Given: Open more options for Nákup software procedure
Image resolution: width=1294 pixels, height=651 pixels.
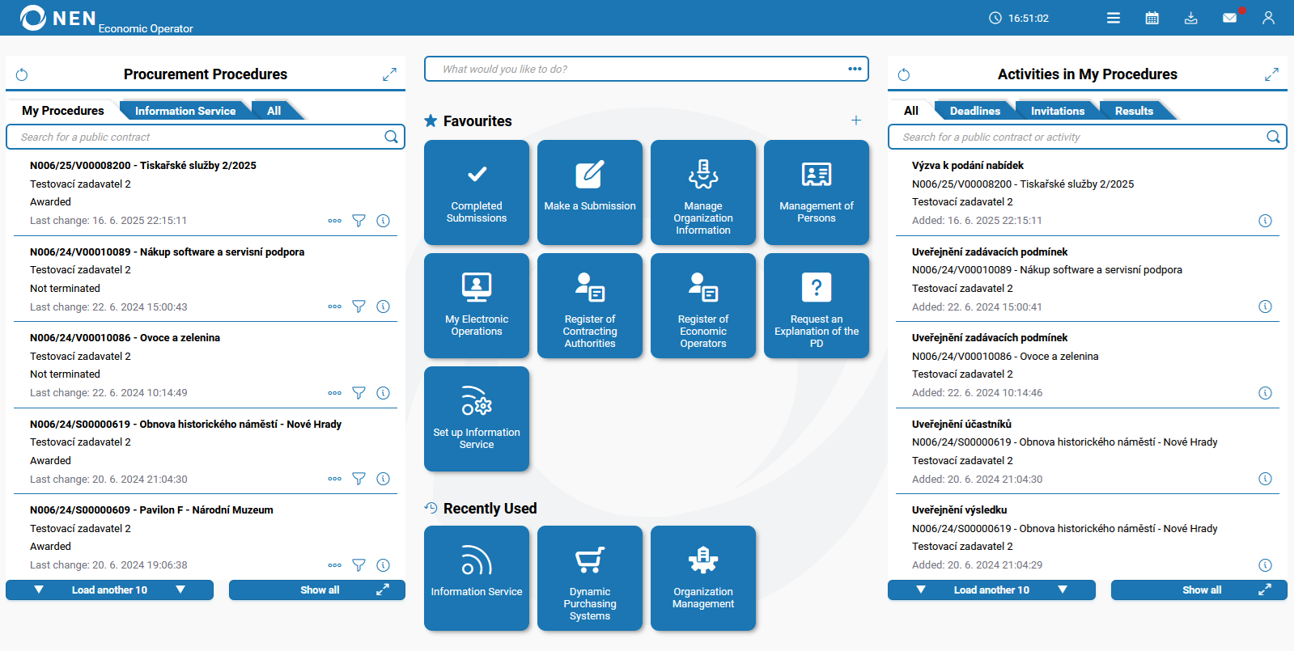Looking at the screenshot, I should click(x=334, y=306).
